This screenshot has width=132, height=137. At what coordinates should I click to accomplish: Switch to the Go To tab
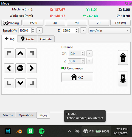pos(27,39)
